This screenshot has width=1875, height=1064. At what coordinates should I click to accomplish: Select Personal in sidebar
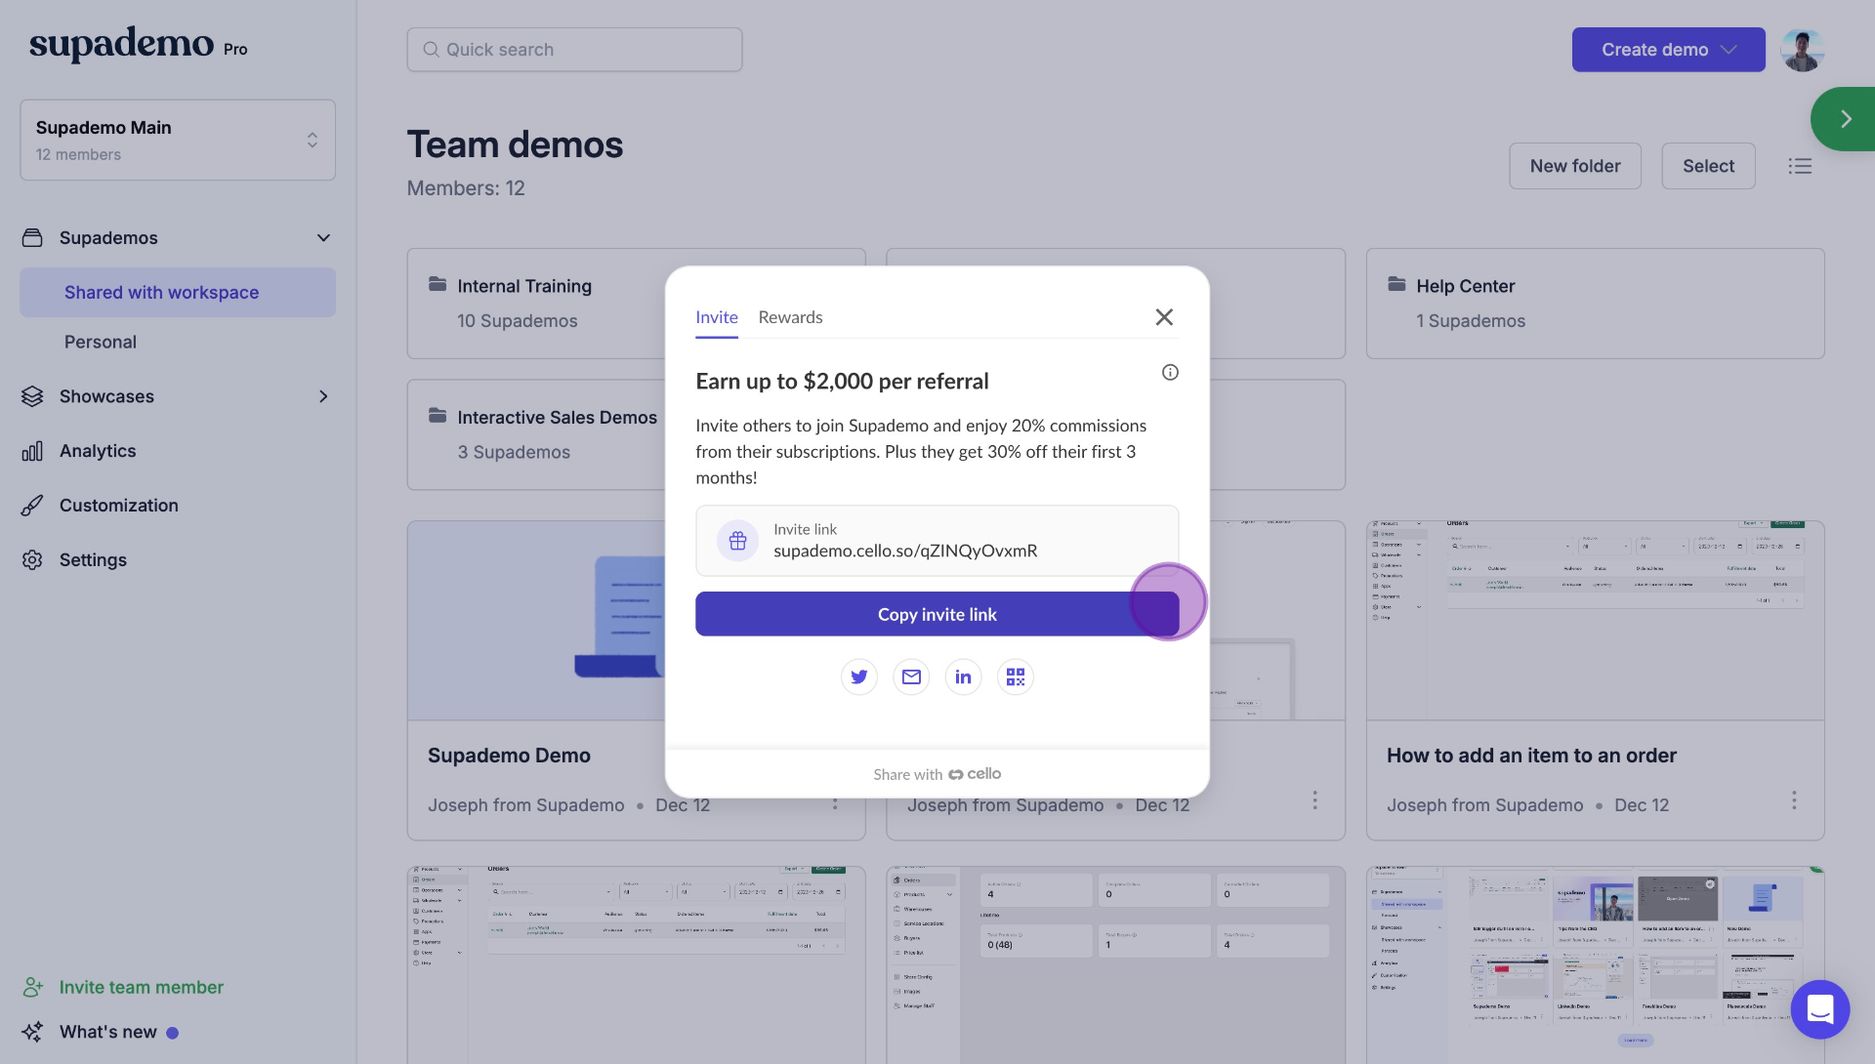[x=101, y=342]
